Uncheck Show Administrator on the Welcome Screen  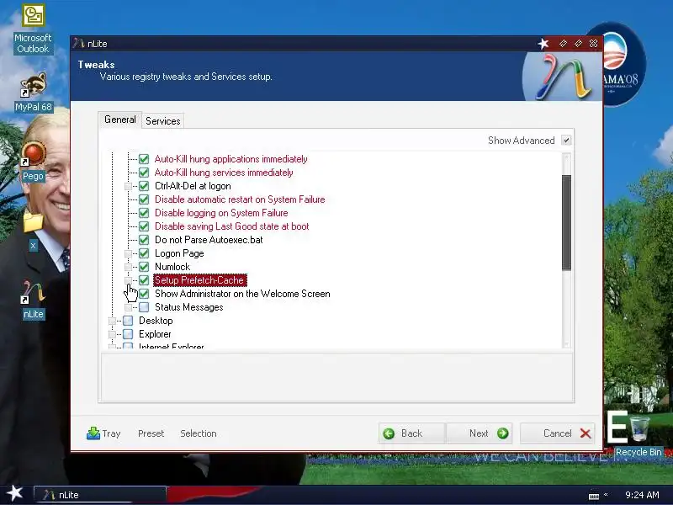click(x=144, y=294)
